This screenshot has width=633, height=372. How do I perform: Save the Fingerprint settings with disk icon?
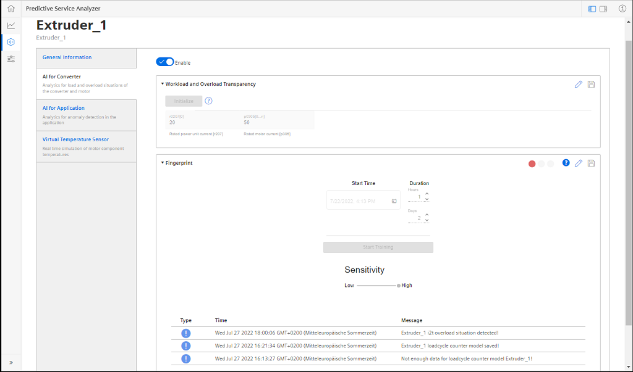pyautogui.click(x=591, y=163)
